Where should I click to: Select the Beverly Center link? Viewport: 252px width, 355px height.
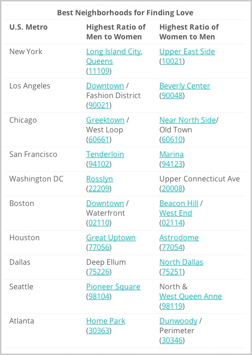point(185,86)
